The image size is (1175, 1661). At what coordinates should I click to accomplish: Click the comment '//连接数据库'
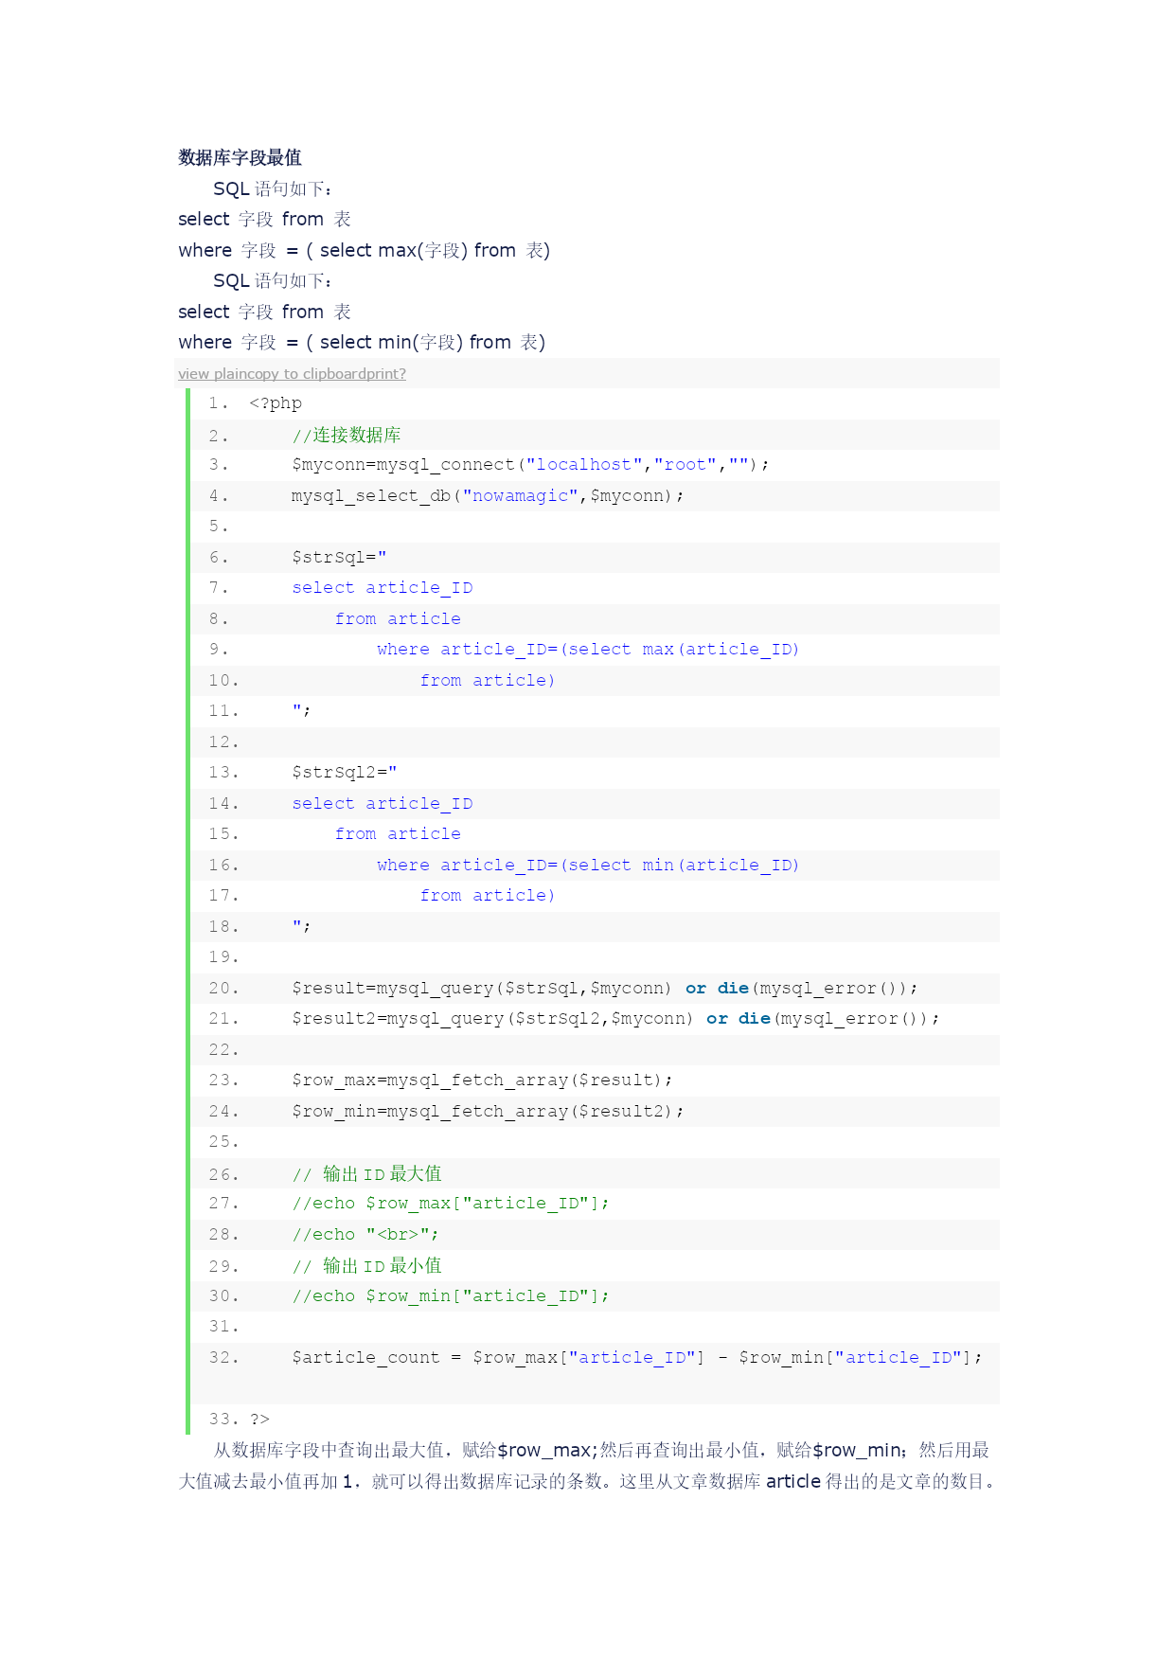347,435
